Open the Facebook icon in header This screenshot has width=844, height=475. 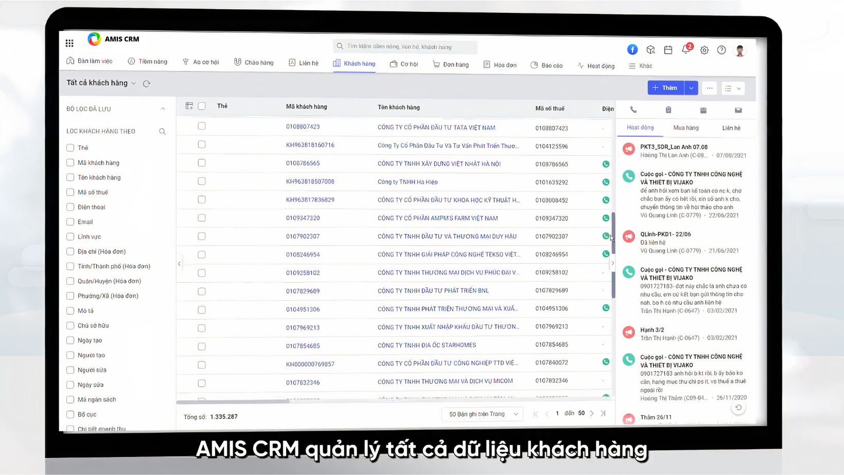pyautogui.click(x=632, y=49)
